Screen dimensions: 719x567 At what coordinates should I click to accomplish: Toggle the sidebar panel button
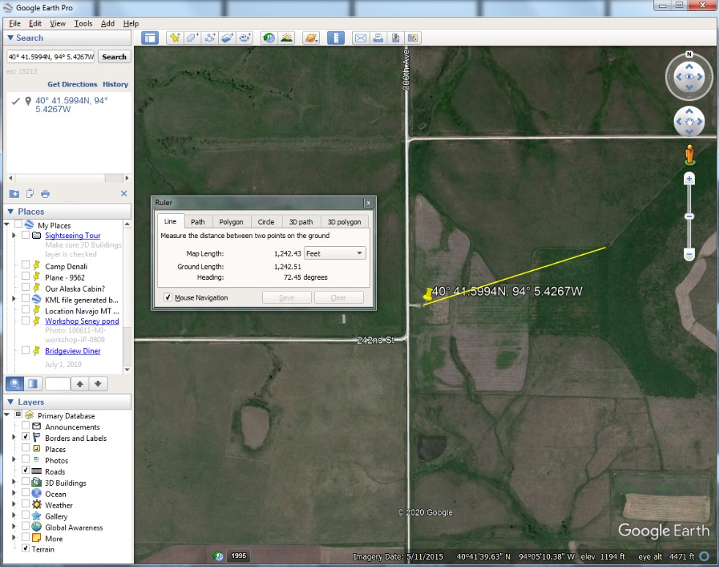click(x=149, y=37)
